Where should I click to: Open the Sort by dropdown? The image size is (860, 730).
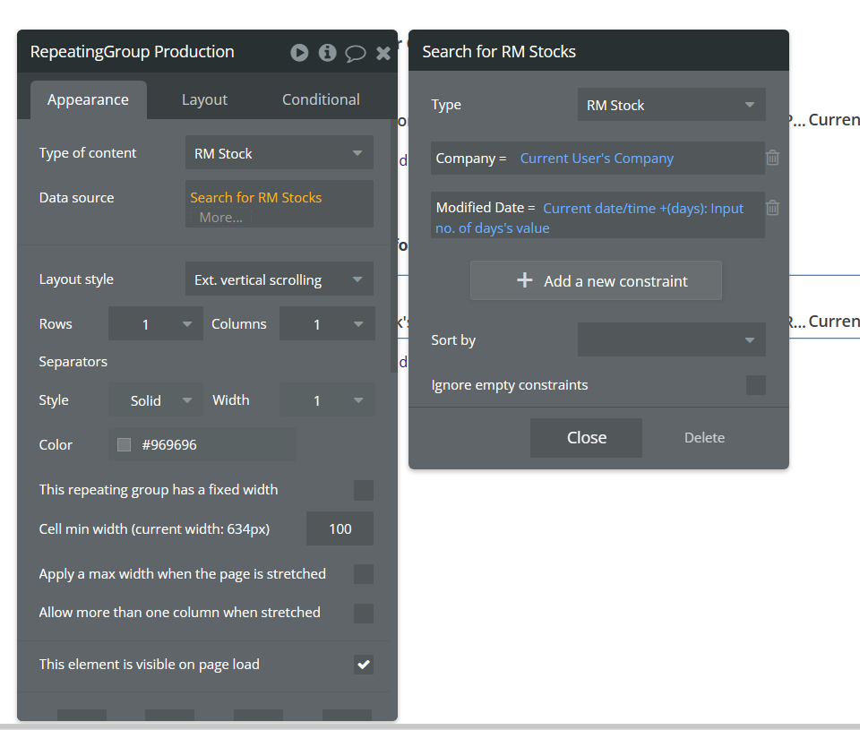pyautogui.click(x=671, y=340)
